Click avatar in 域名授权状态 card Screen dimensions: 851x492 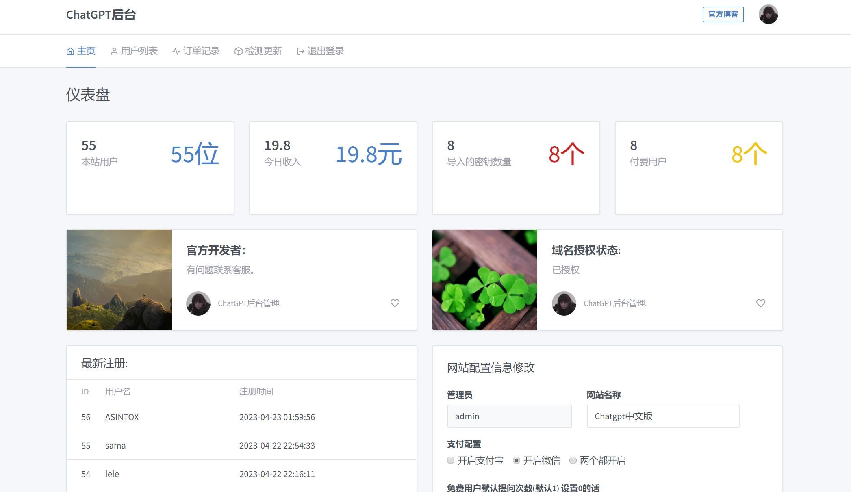564,303
